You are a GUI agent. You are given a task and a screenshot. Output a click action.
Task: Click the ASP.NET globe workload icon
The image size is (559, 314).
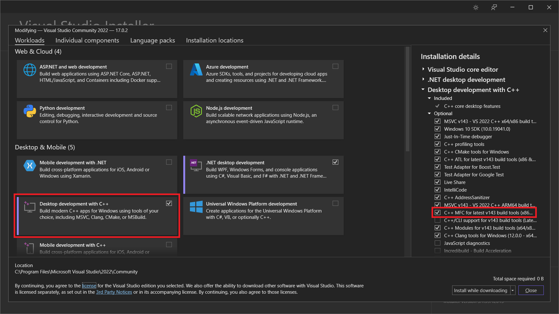[30, 70]
